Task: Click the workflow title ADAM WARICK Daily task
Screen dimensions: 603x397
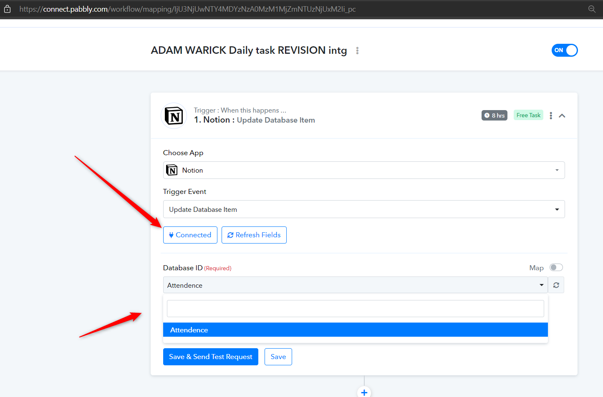Action: [249, 50]
